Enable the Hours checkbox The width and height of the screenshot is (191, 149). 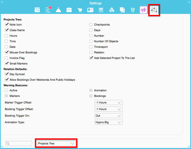tap(6, 36)
